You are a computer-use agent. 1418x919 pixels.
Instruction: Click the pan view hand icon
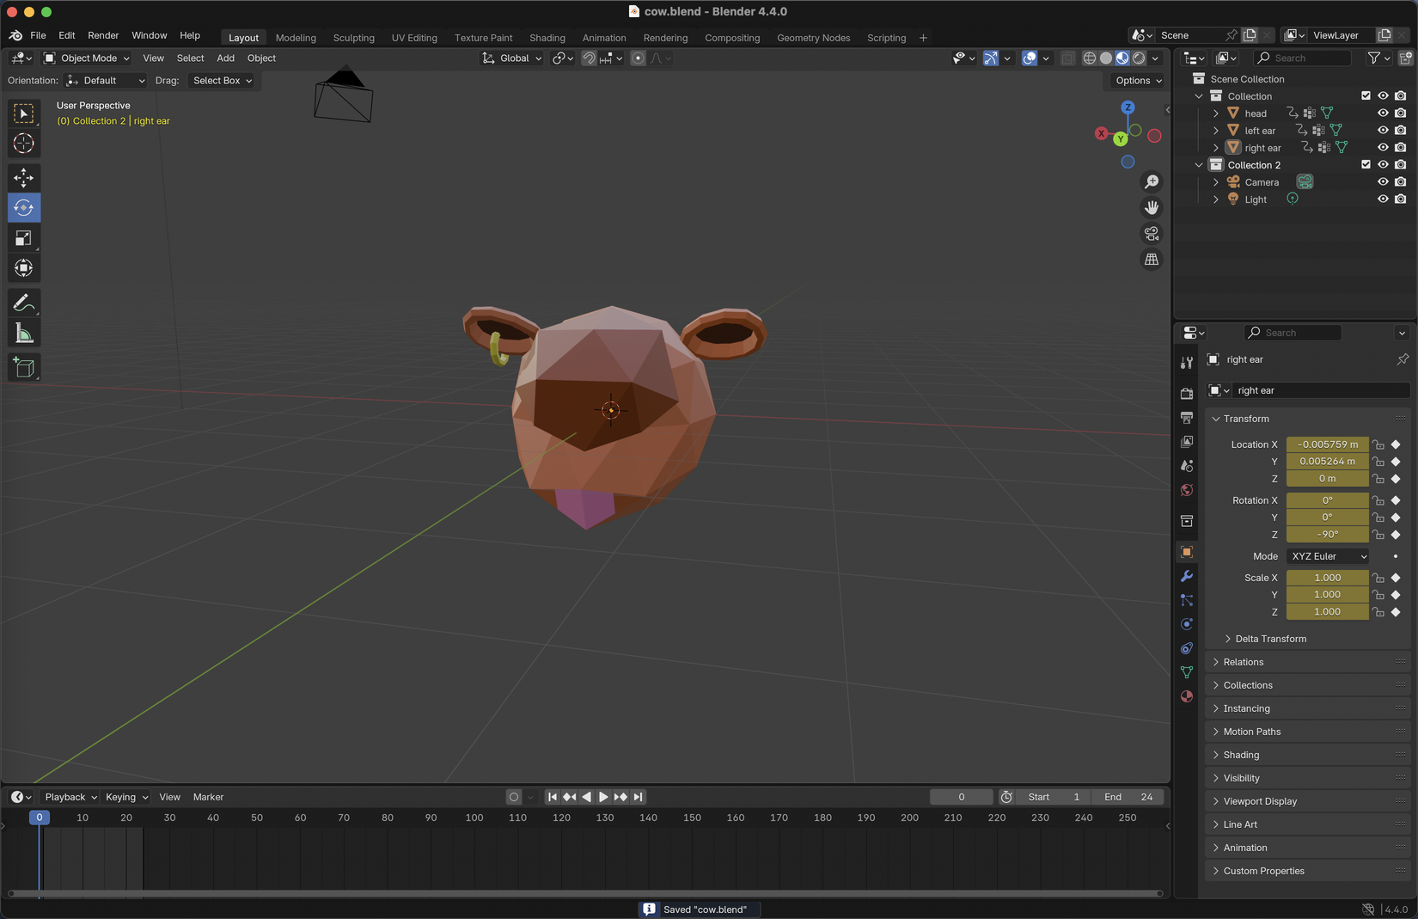[1152, 207]
